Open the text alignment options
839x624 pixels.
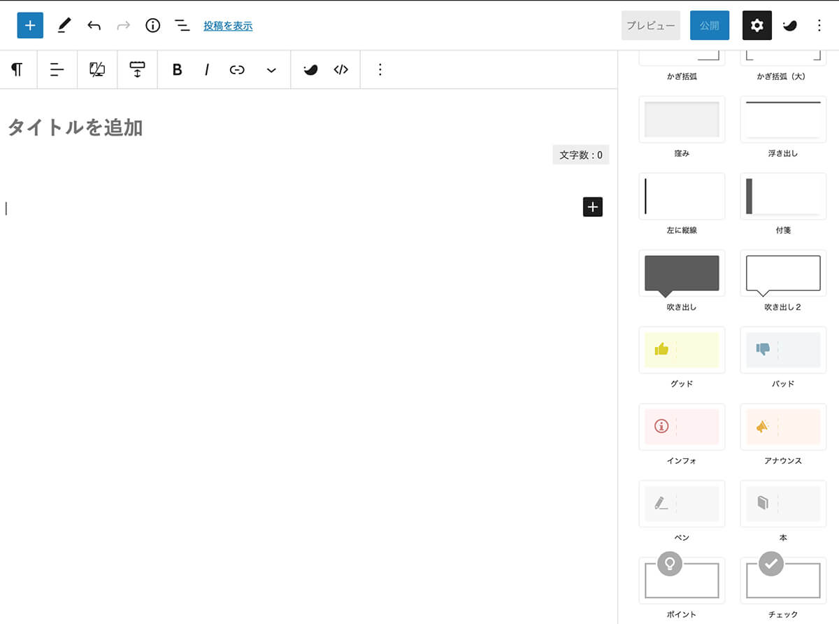pyautogui.click(x=57, y=69)
